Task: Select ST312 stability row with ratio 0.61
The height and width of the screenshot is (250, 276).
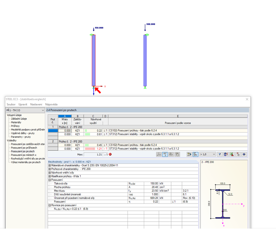Action: 148,134
